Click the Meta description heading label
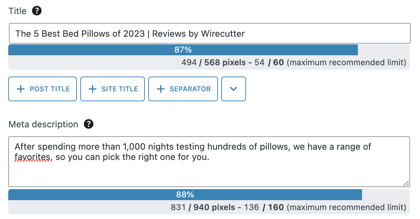Screen dimensions: 420x219 pos(43,124)
